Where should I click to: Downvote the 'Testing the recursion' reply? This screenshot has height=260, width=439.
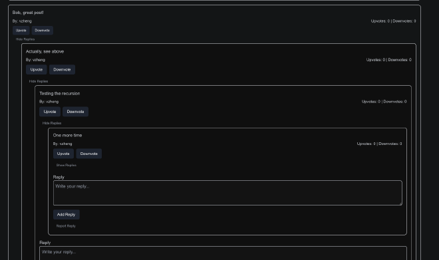[75, 112]
